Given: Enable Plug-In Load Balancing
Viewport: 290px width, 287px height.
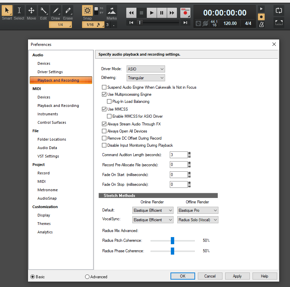Looking at the screenshot, I should (x=109, y=101).
